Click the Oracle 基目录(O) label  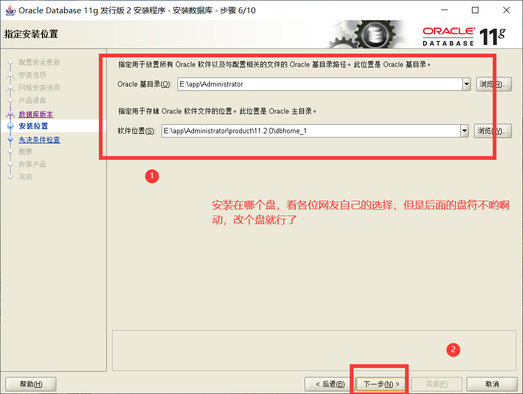coord(145,84)
